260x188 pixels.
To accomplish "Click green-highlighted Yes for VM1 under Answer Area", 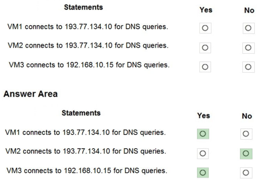I will [x=203, y=134].
